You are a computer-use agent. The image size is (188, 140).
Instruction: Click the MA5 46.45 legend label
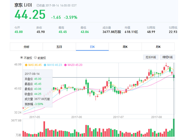(35, 65)
